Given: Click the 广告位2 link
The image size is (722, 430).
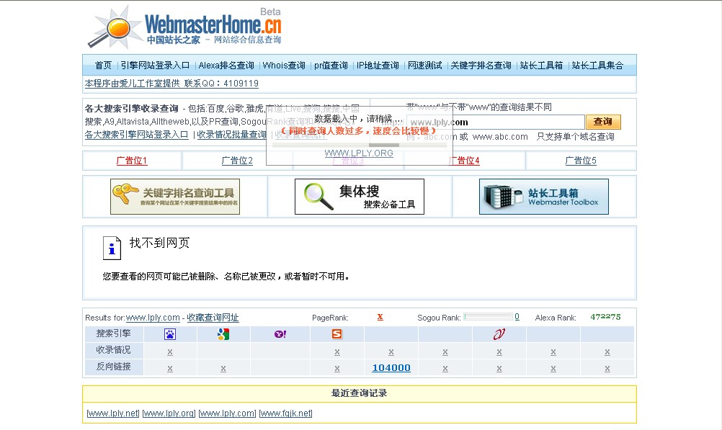Looking at the screenshot, I should 237,161.
